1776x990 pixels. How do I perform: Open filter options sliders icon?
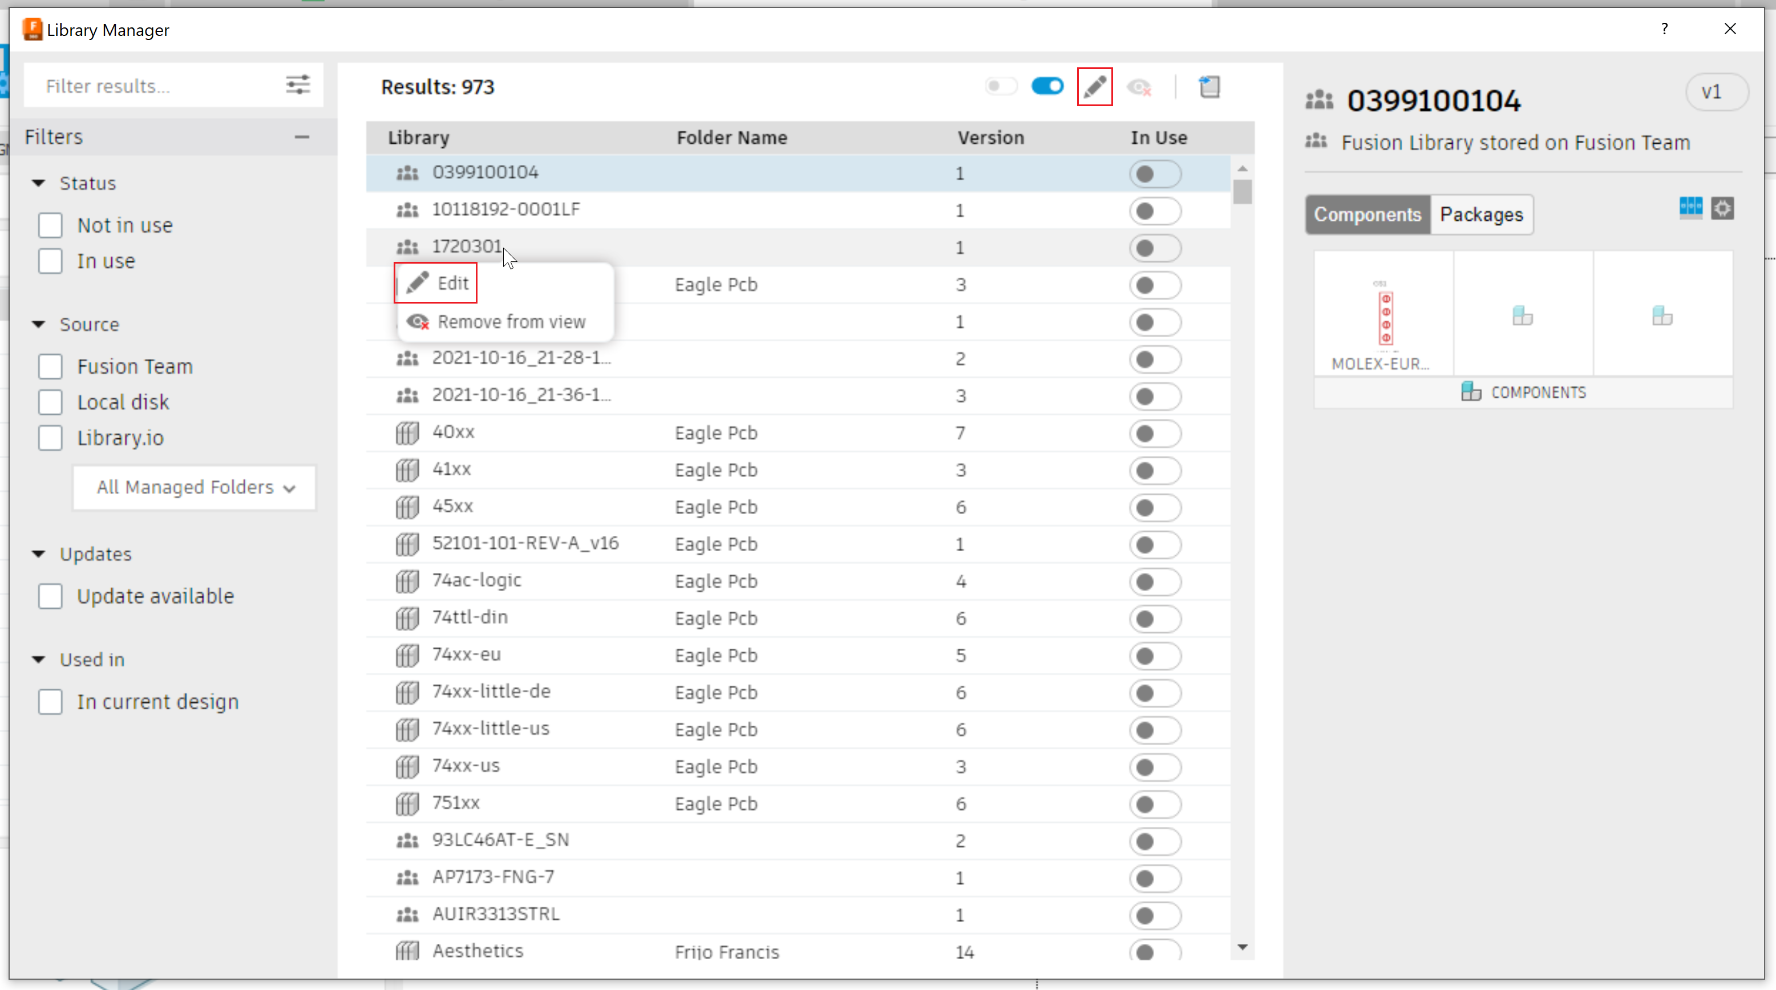(297, 86)
